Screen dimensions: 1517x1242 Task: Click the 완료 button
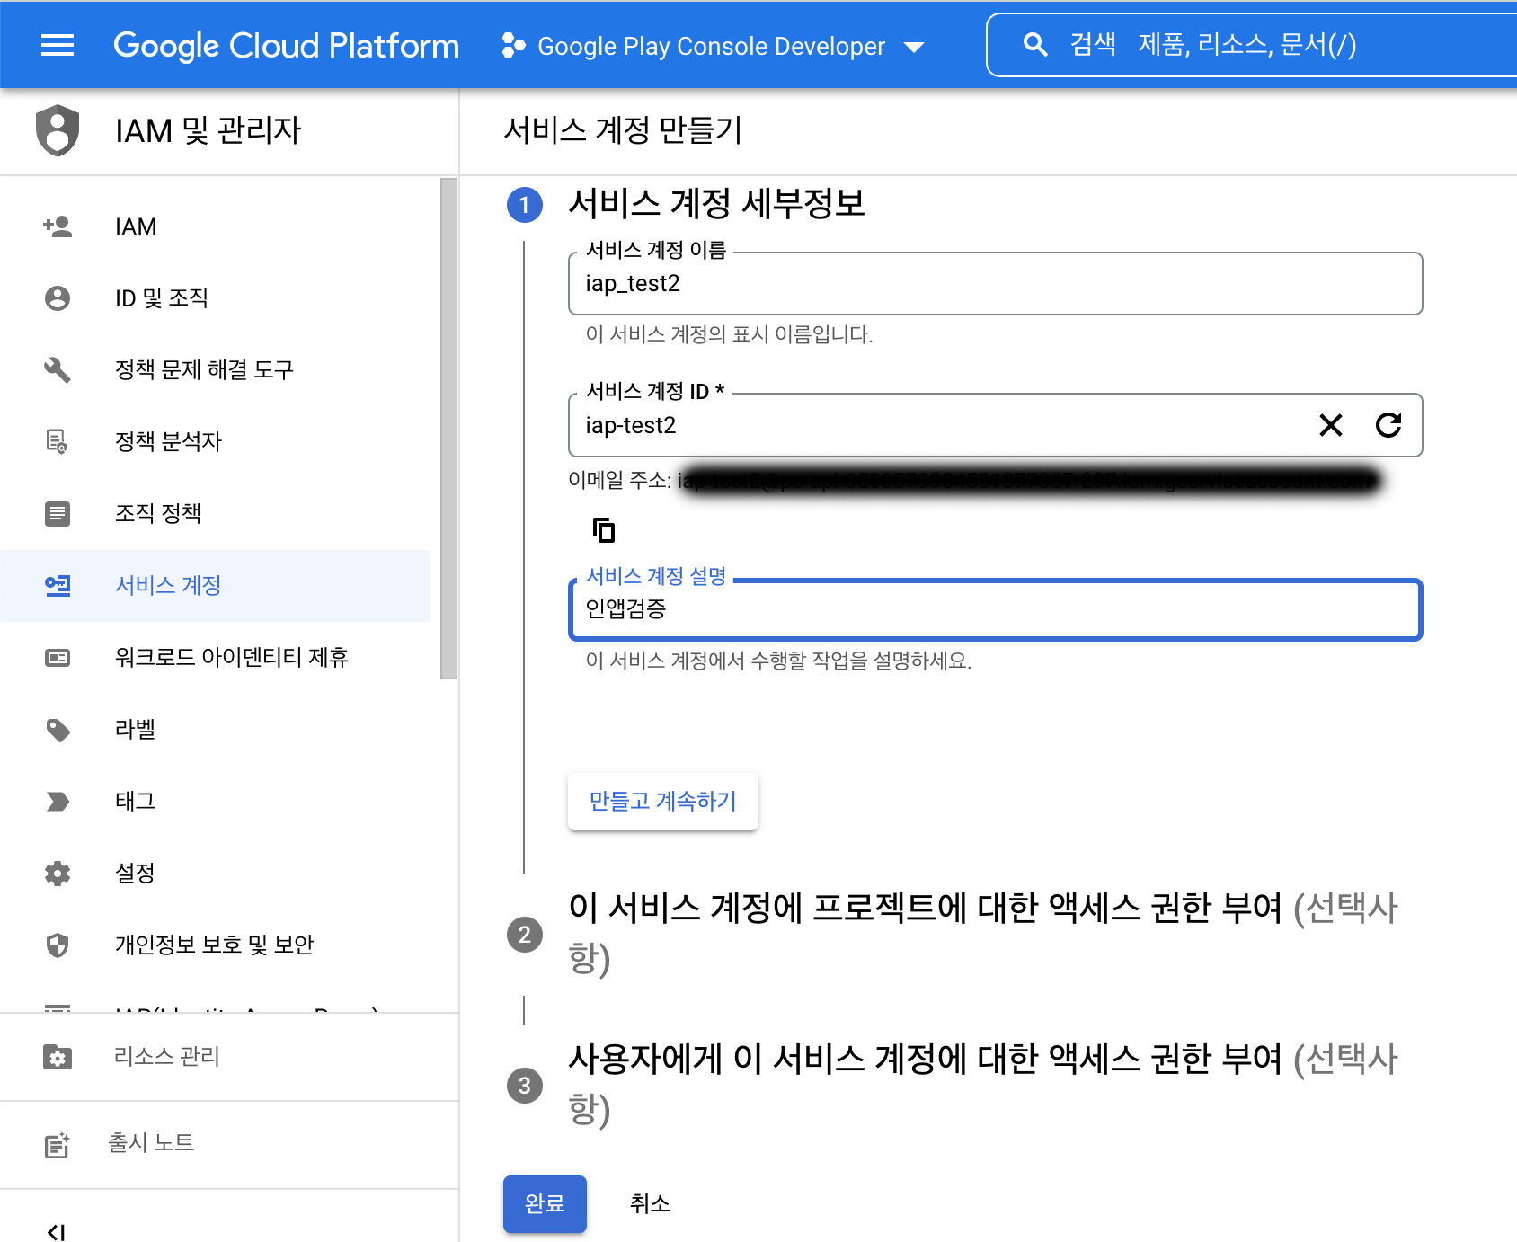(x=545, y=1203)
